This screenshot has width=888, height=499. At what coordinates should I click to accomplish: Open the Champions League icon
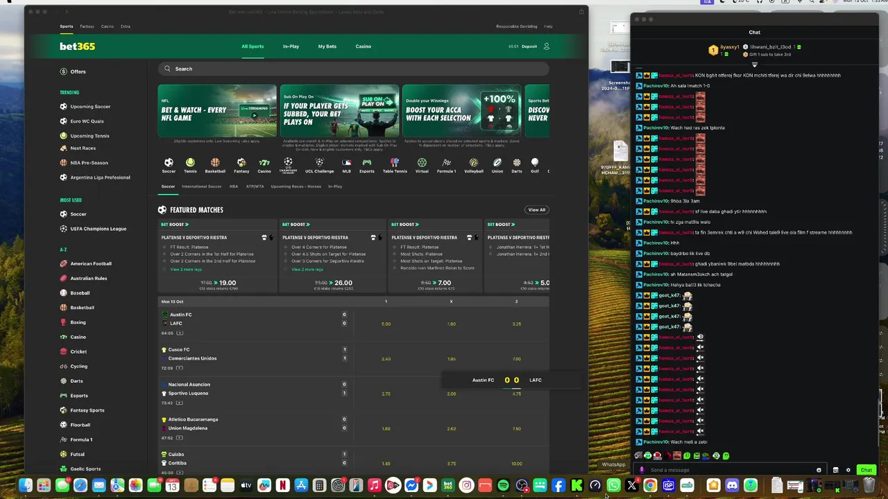click(288, 165)
